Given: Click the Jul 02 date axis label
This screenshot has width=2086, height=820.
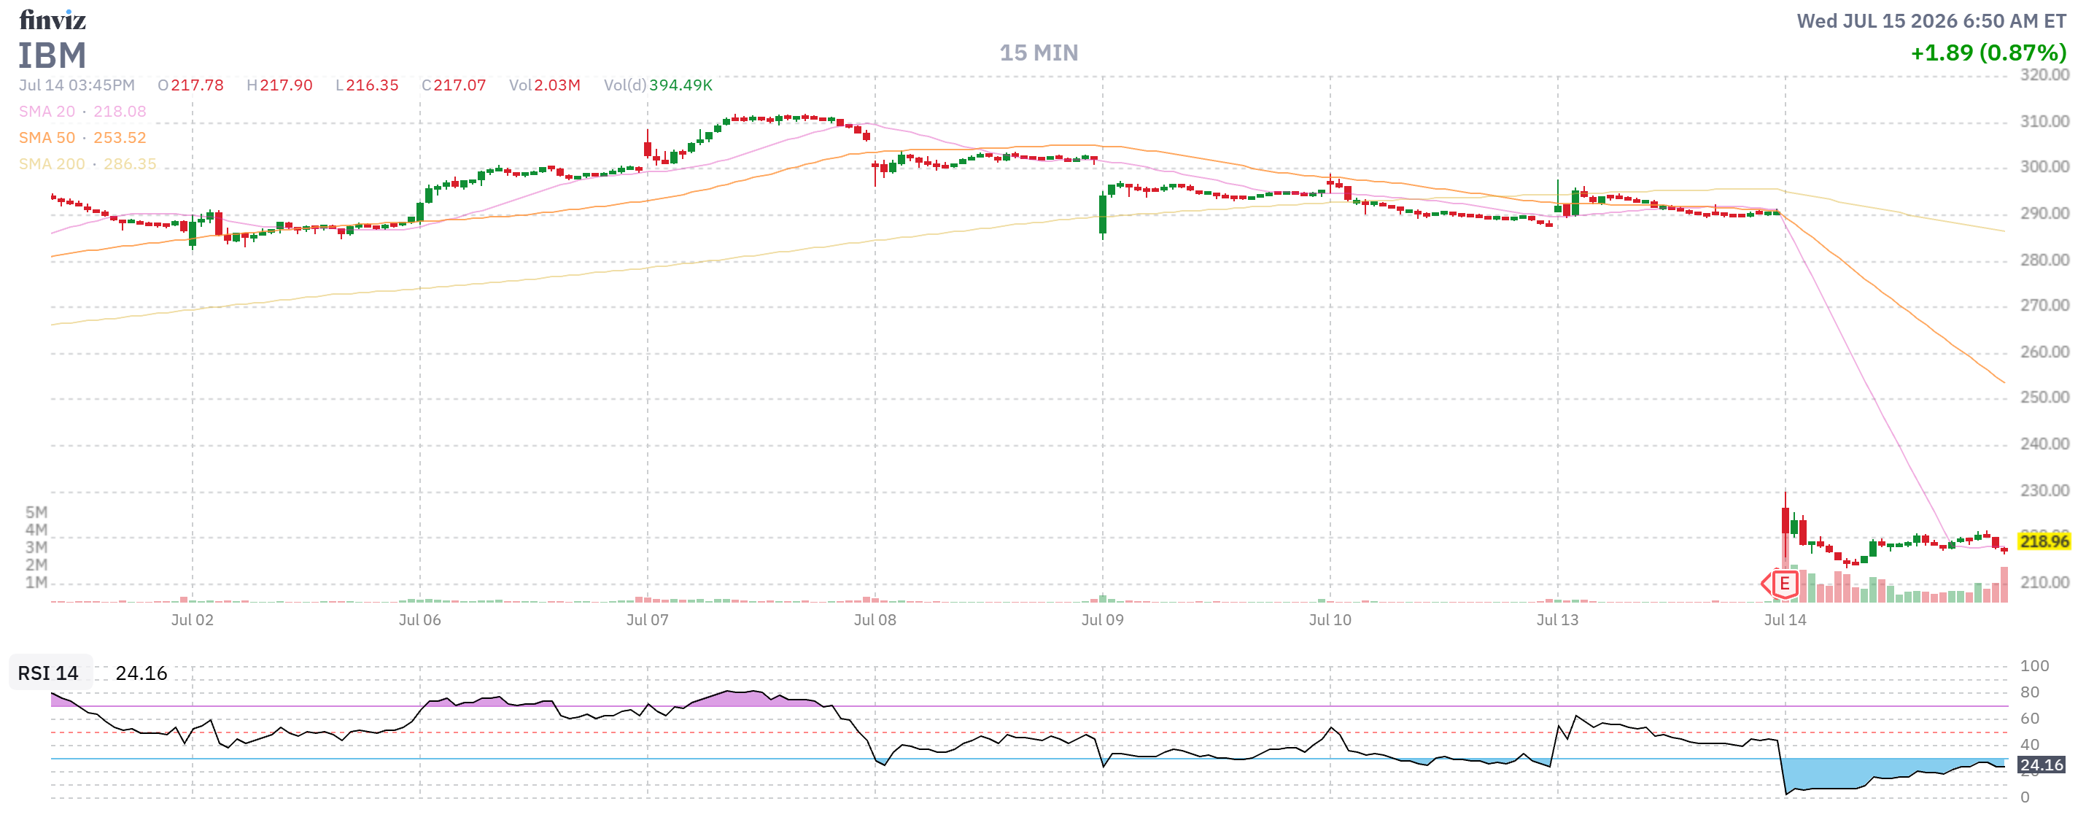Looking at the screenshot, I should click(x=192, y=620).
